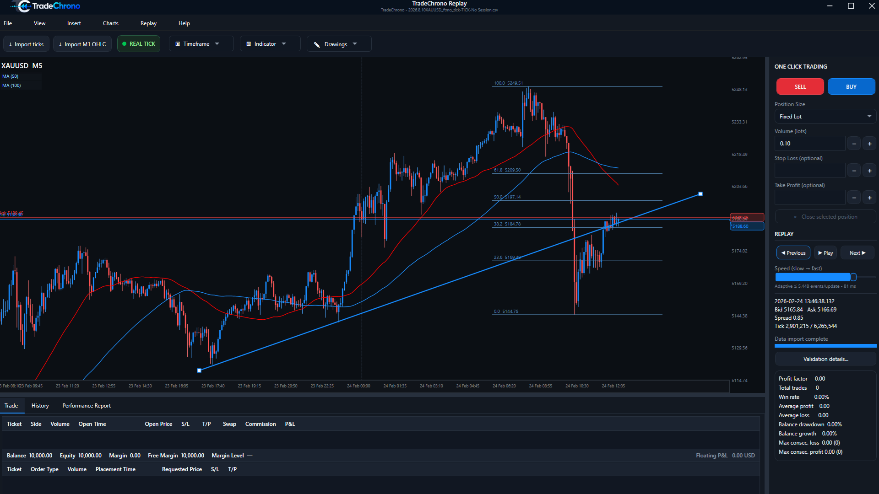
Task: Open the View menu
Action: [x=39, y=23]
